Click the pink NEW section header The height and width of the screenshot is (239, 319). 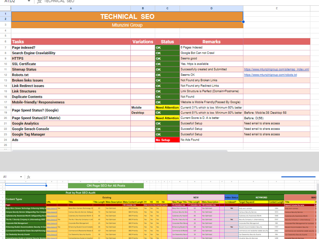196,198
